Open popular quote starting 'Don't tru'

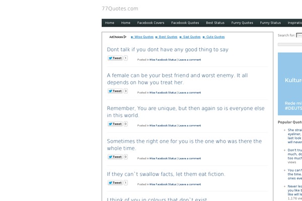tap(294, 154)
